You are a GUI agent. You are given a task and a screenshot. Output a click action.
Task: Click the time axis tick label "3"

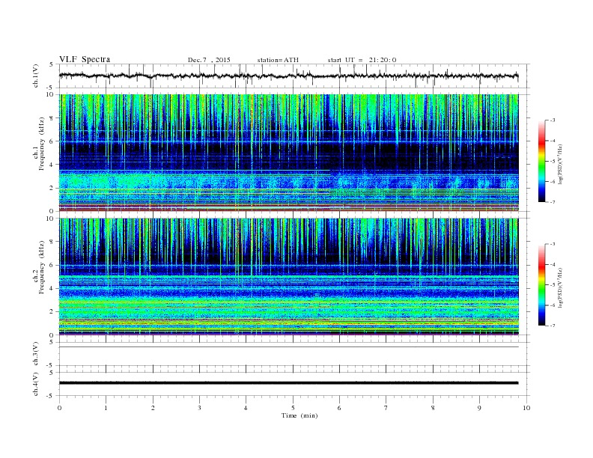pyautogui.click(x=199, y=408)
